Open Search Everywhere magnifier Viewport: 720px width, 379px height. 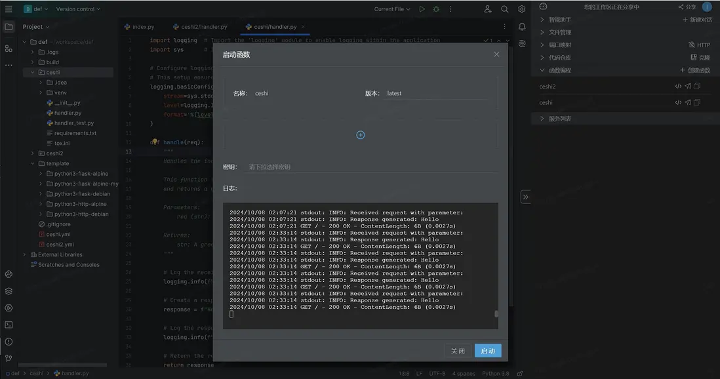coord(505,9)
